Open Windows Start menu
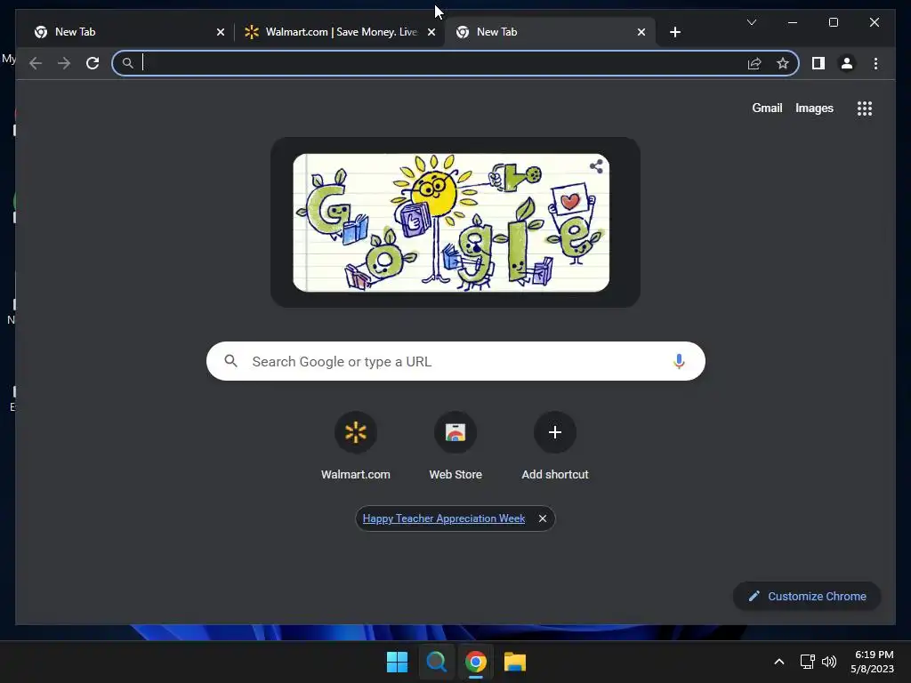This screenshot has height=683, width=911. pos(398,662)
